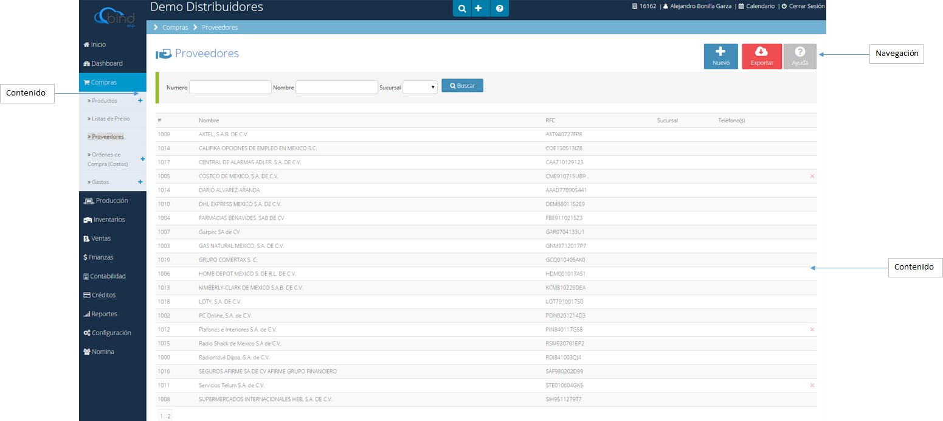Click the plus icon in top bar

pyautogui.click(x=478, y=9)
